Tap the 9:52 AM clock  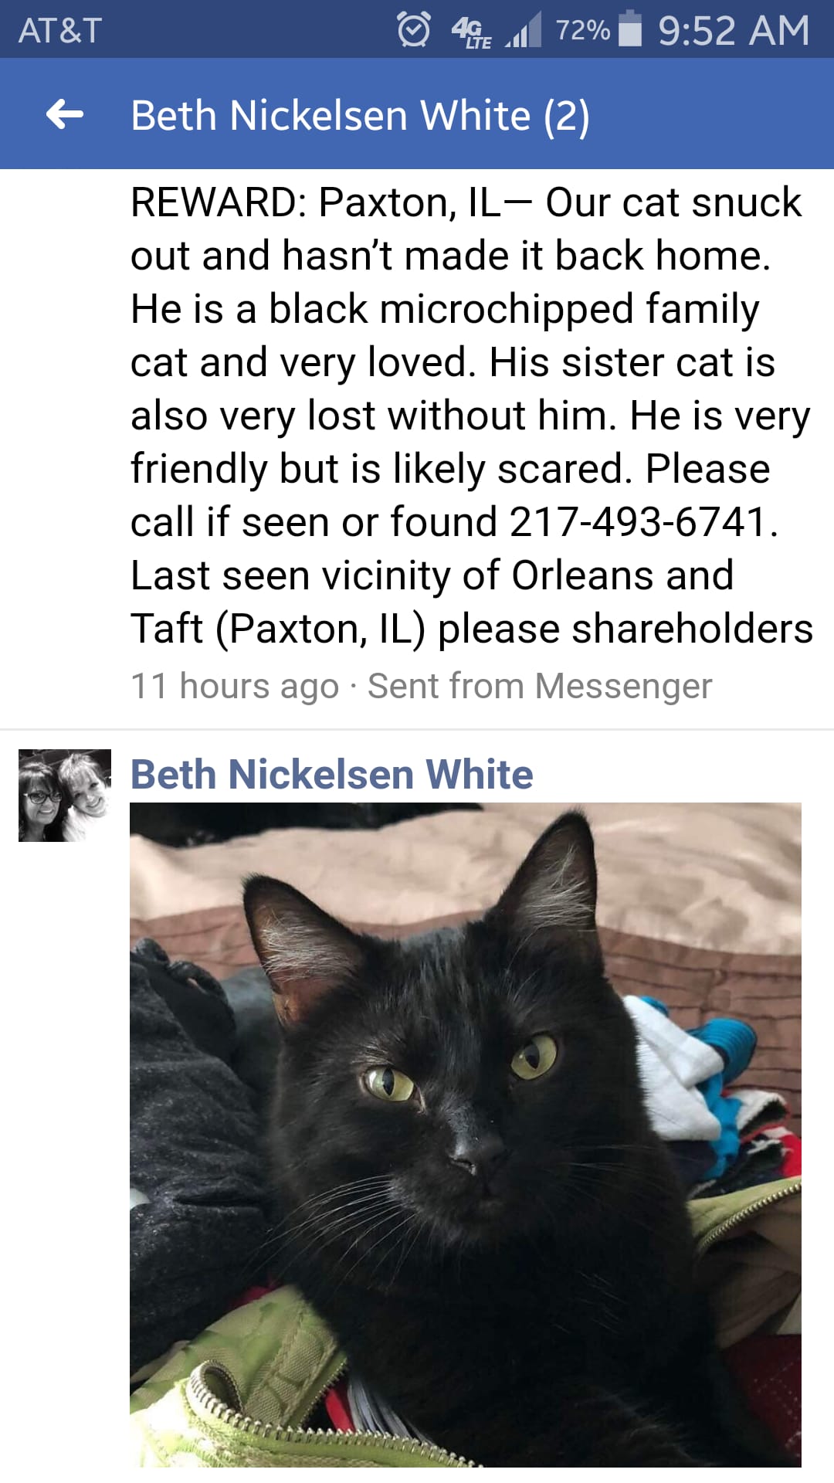point(734,30)
